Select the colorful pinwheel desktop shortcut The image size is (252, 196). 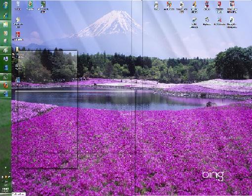click(169, 5)
